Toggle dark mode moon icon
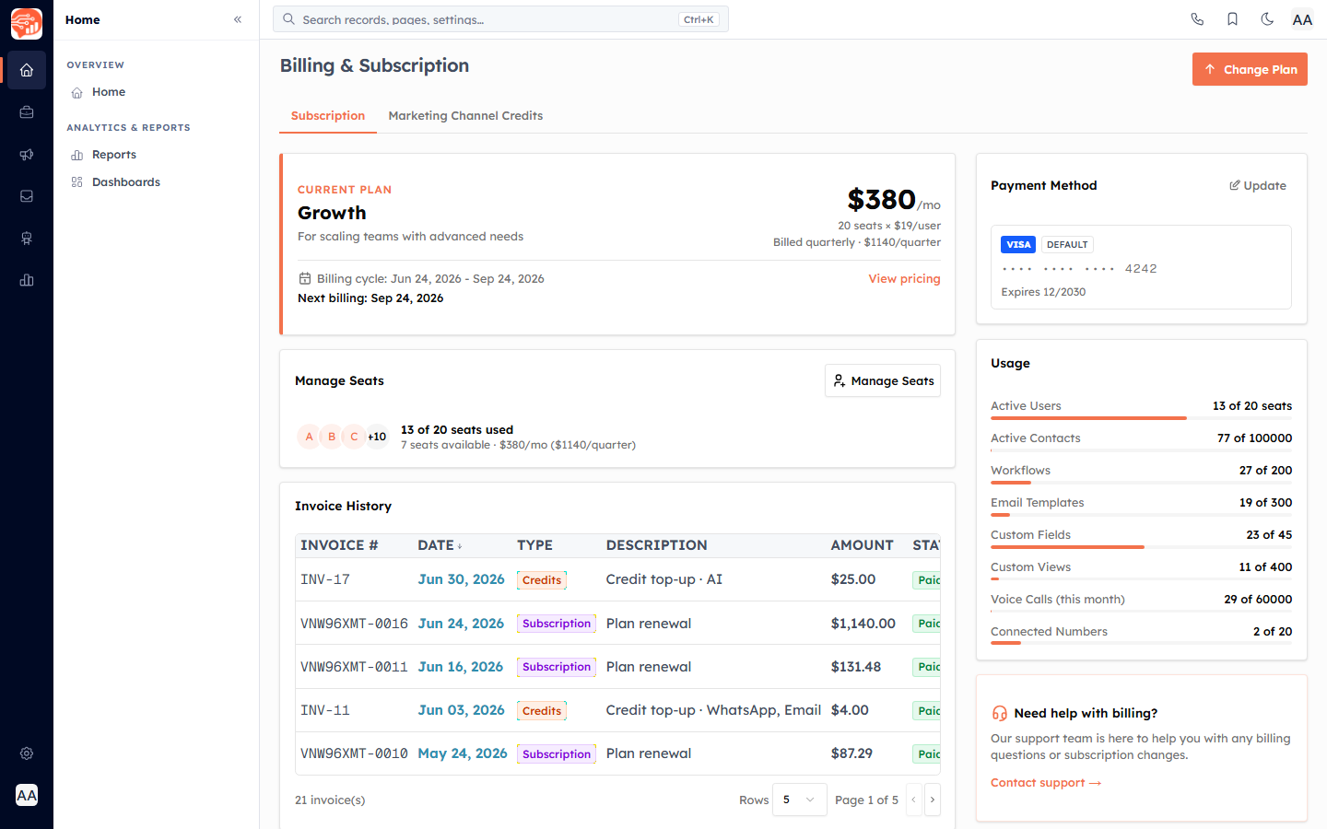This screenshot has width=1327, height=829. point(1267,19)
